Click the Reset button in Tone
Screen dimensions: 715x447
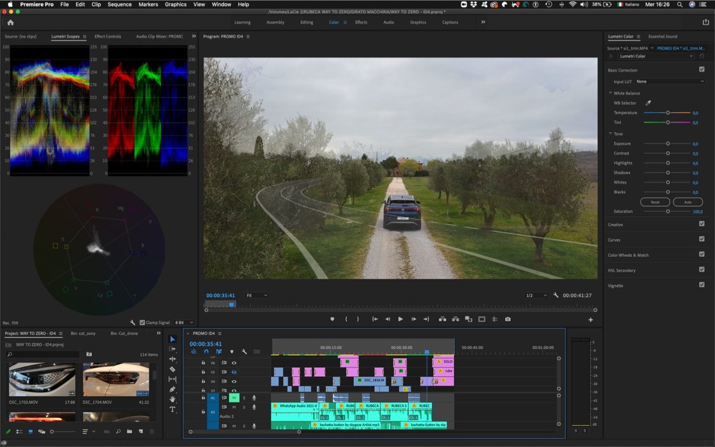tap(655, 202)
